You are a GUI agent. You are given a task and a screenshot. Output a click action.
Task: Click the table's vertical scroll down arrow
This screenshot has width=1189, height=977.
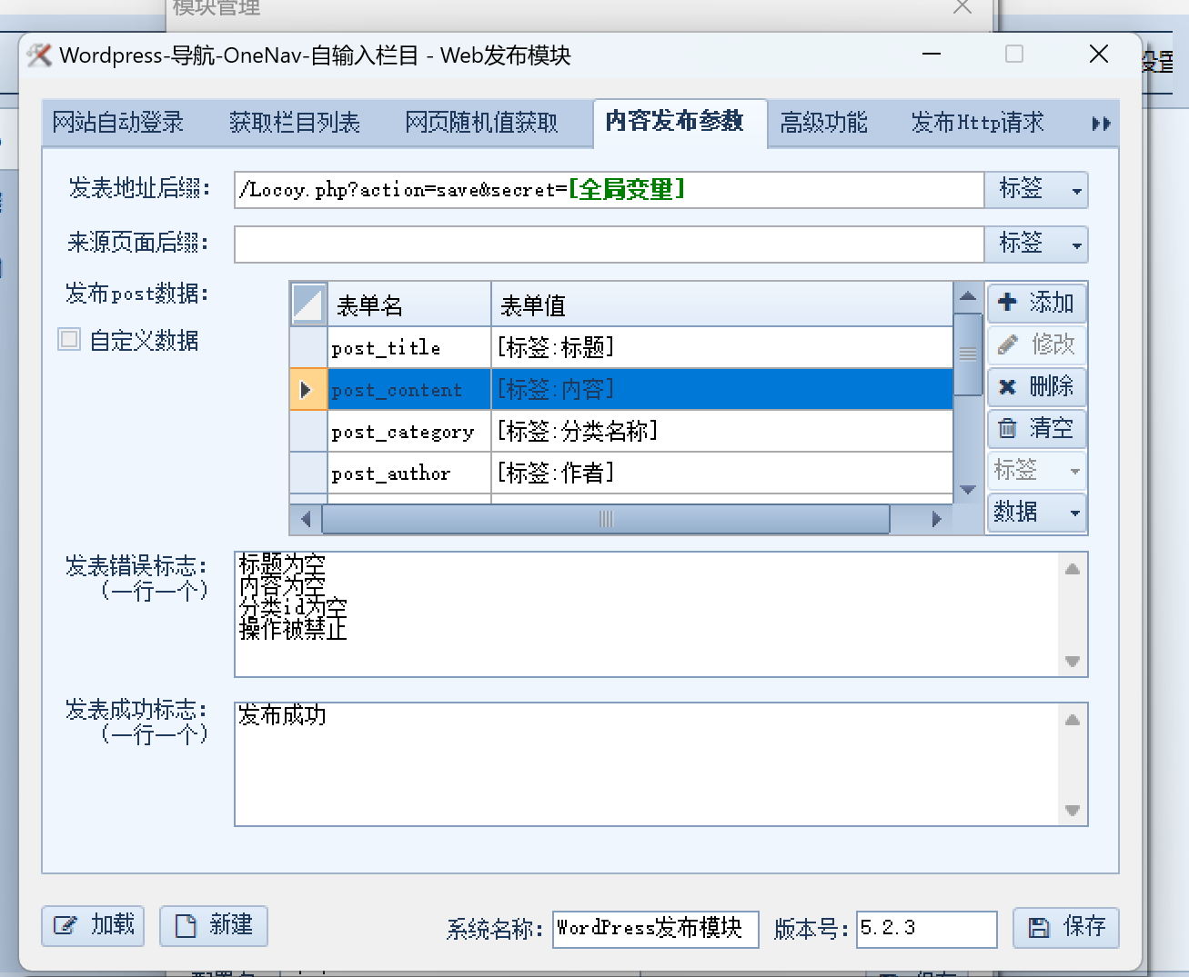click(968, 490)
